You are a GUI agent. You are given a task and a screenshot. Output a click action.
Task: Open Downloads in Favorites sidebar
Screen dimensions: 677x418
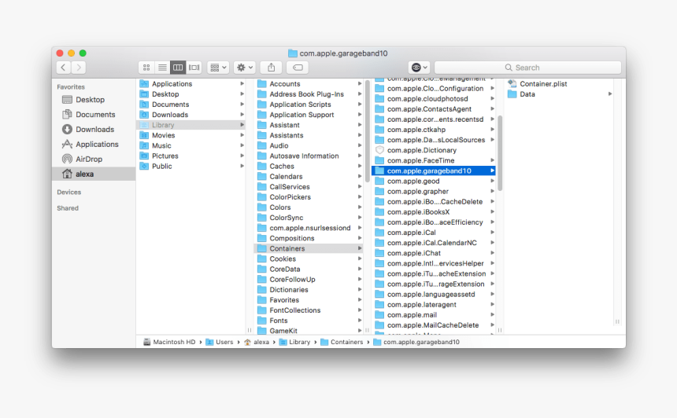point(94,130)
